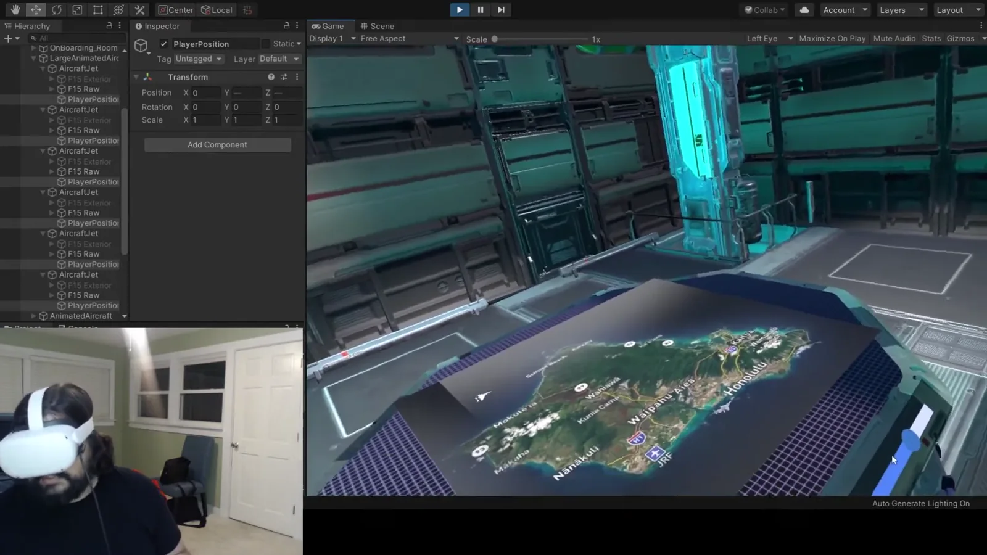Viewport: 987px width, 555px height.
Task: Click the OnBoarding_Room cube icon
Action: tap(43, 47)
